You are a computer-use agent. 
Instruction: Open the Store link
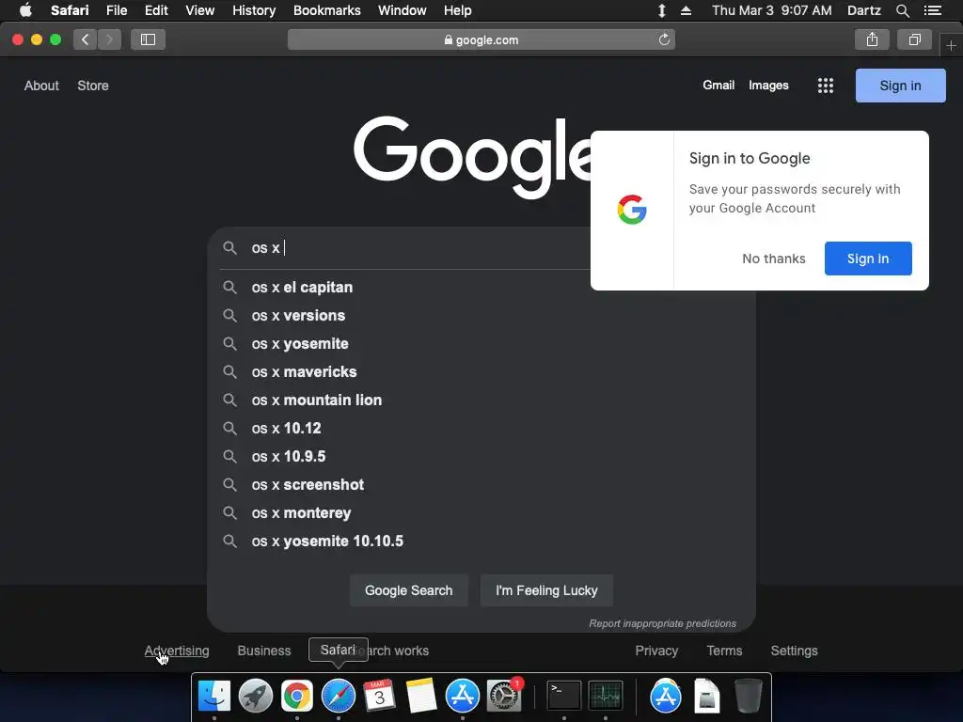click(x=93, y=86)
